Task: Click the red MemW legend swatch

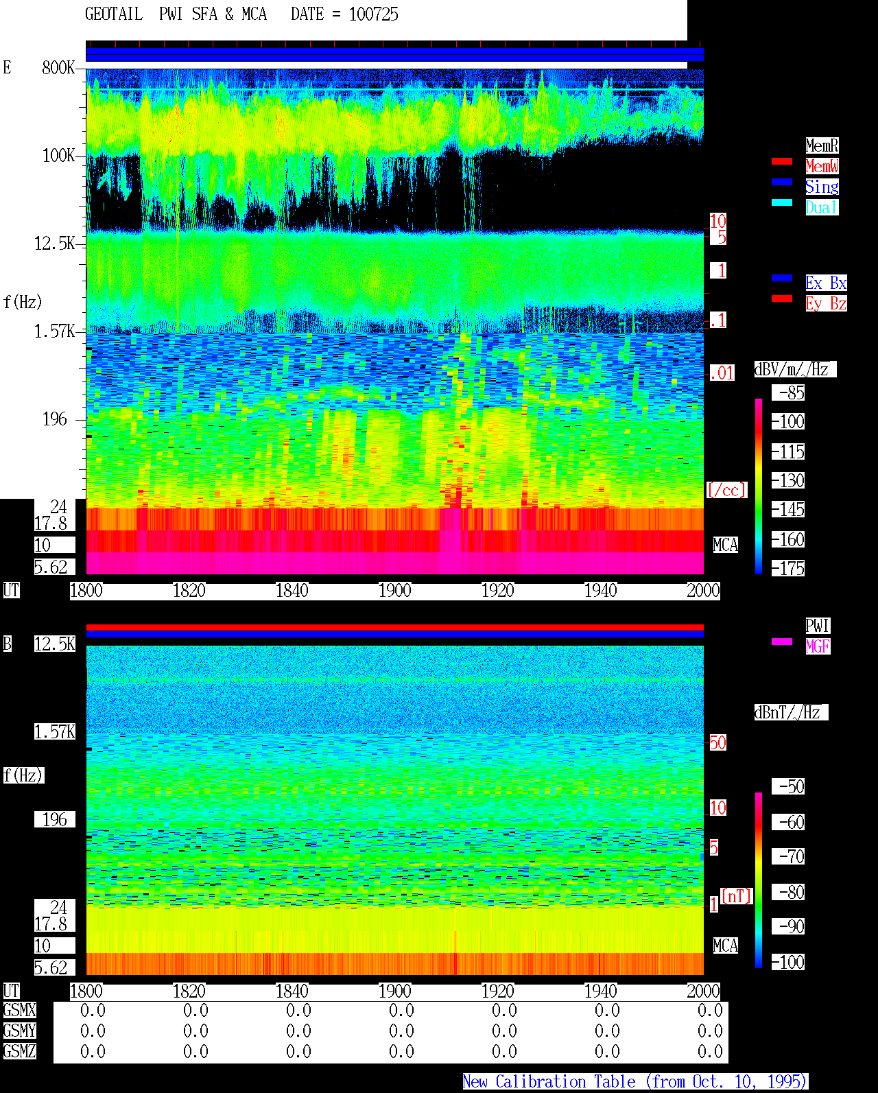Action: pyautogui.click(x=782, y=161)
